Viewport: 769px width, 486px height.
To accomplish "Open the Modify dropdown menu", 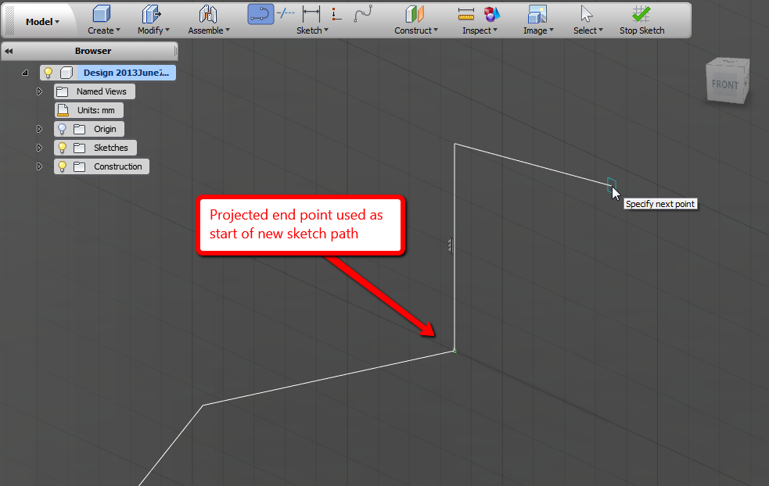I will (153, 30).
